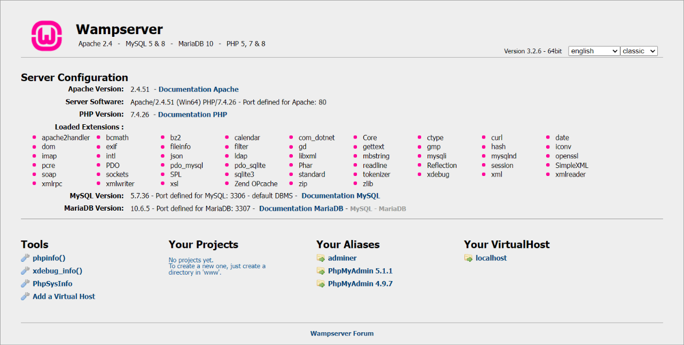Click Add a Virtual Host link
This screenshot has height=345, width=684.
click(64, 296)
